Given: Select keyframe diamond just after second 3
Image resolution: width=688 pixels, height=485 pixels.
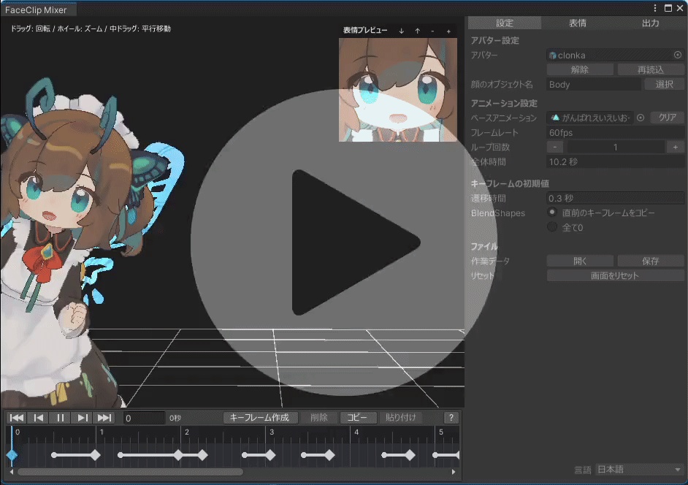Looking at the screenshot, I should [271, 455].
